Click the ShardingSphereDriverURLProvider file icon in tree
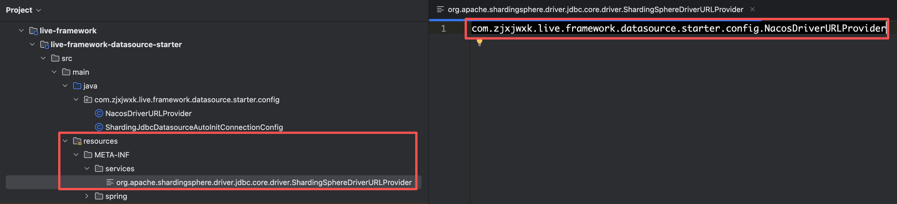 (x=110, y=182)
